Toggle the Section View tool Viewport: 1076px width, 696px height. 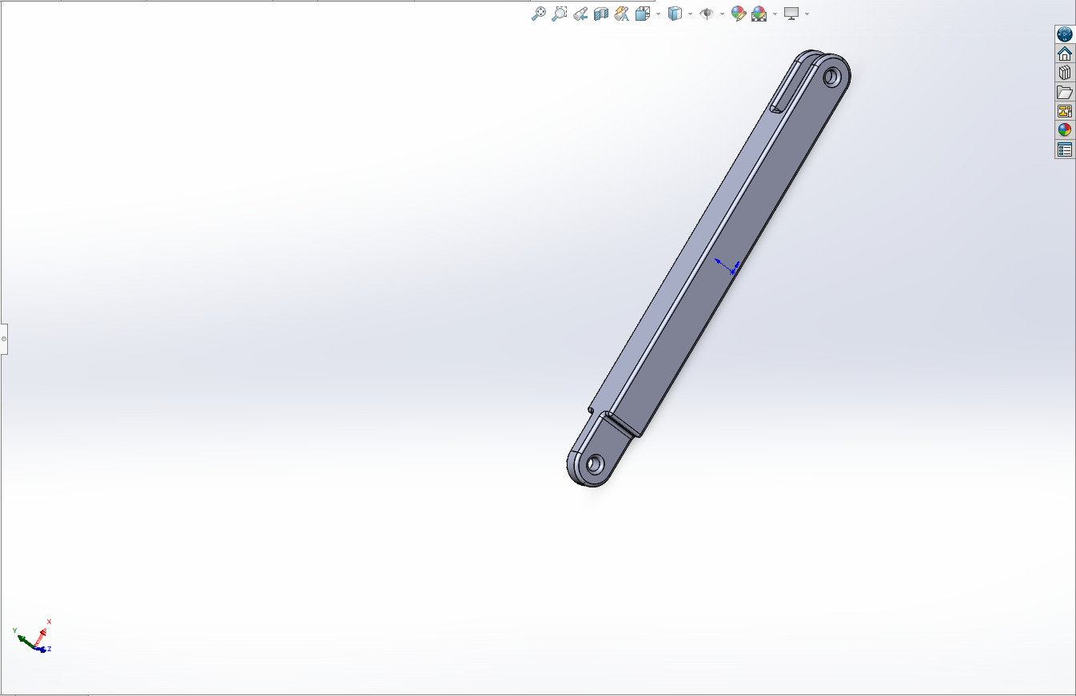coord(601,14)
